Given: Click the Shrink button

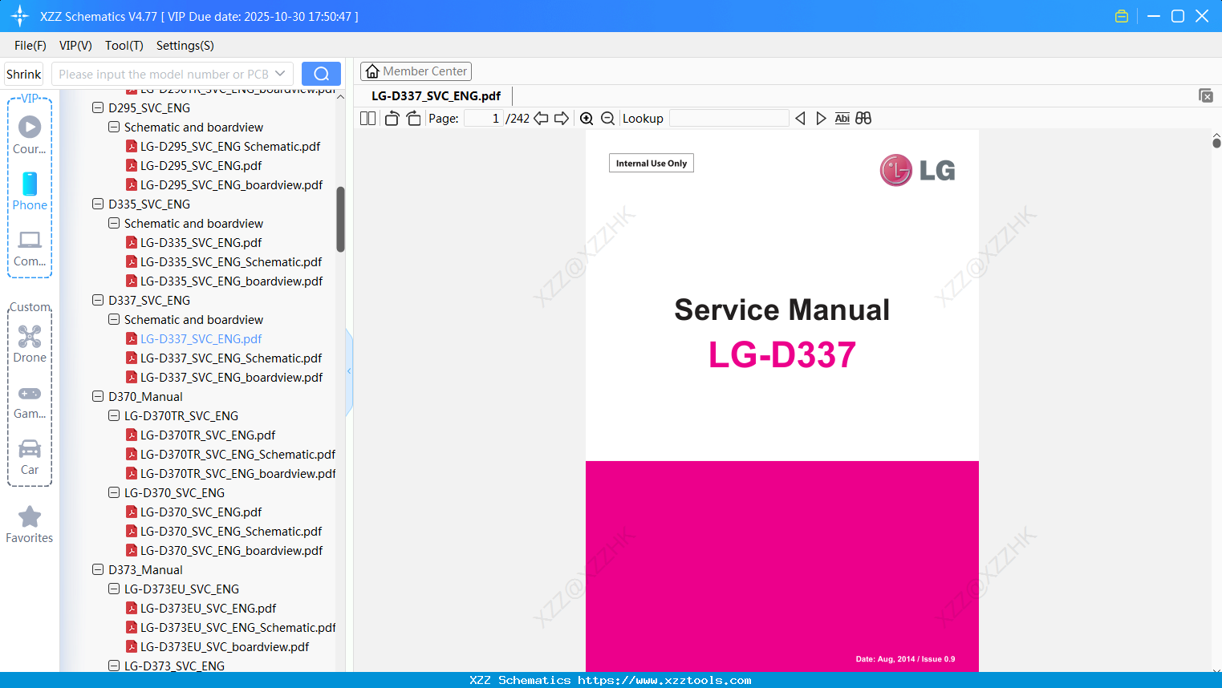Looking at the screenshot, I should [x=23, y=73].
